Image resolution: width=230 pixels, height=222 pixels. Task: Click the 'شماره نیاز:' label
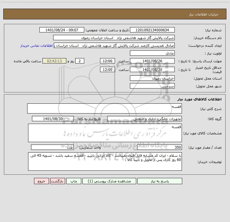(x=213, y=30)
